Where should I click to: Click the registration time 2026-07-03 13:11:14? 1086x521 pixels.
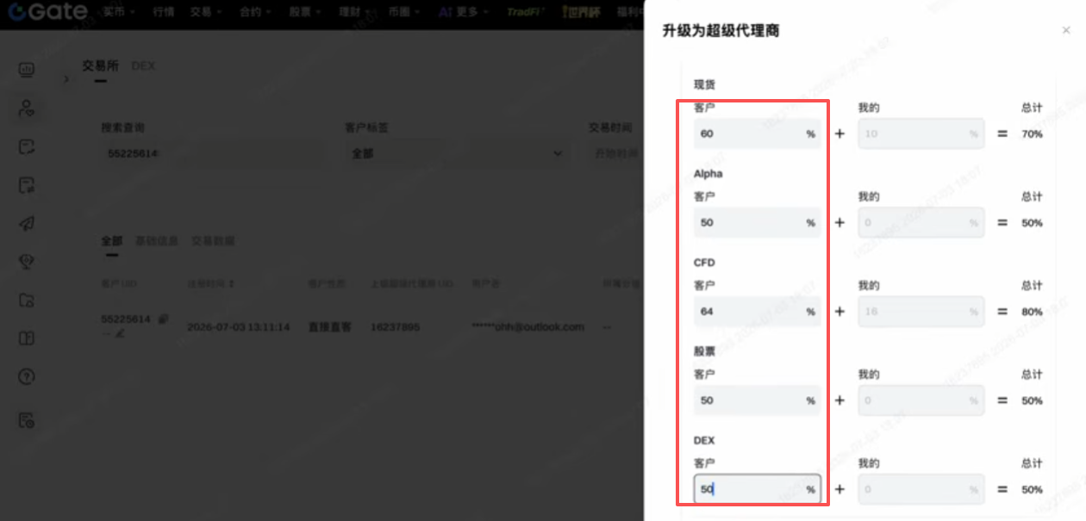coord(239,326)
